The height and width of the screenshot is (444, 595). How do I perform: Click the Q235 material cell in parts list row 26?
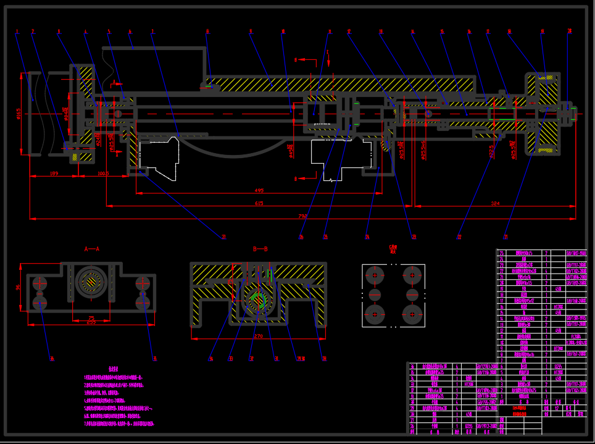click(x=469, y=427)
